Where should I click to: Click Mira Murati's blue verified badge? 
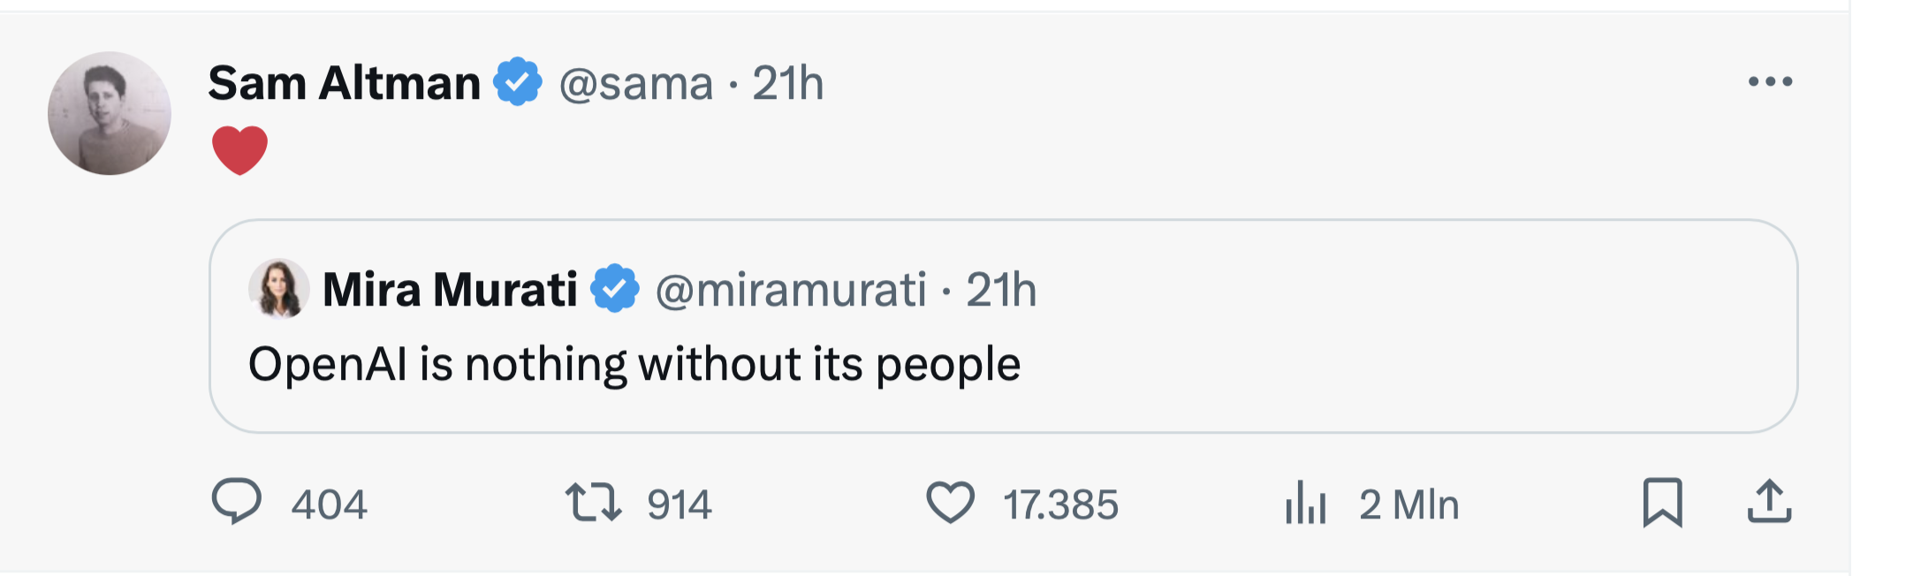click(615, 289)
